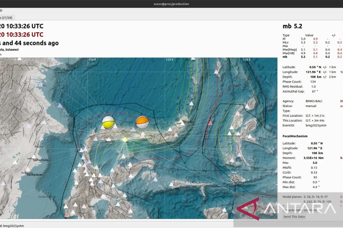Image resolution: width=343 pixels, height=228 pixels.
Task: Click the orange focal mechanism beachball
Action: coord(142,122)
